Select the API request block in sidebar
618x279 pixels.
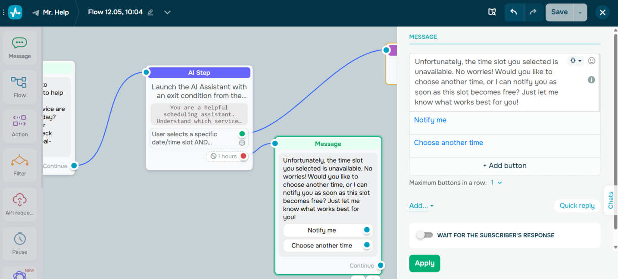(20, 204)
